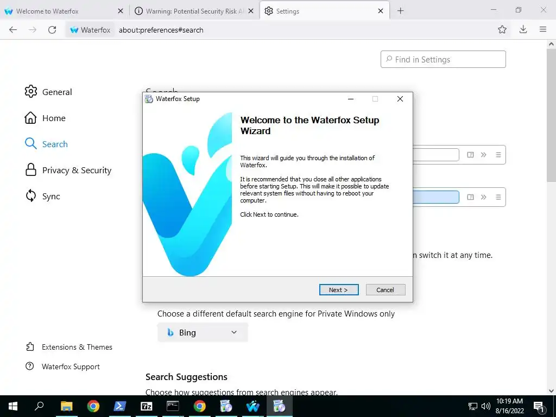This screenshot has height=417, width=556.
Task: Open Waterfox Support link
Action: click(63, 367)
